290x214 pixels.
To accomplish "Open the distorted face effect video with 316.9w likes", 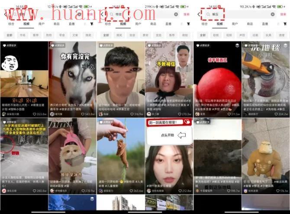I will coord(121,79).
